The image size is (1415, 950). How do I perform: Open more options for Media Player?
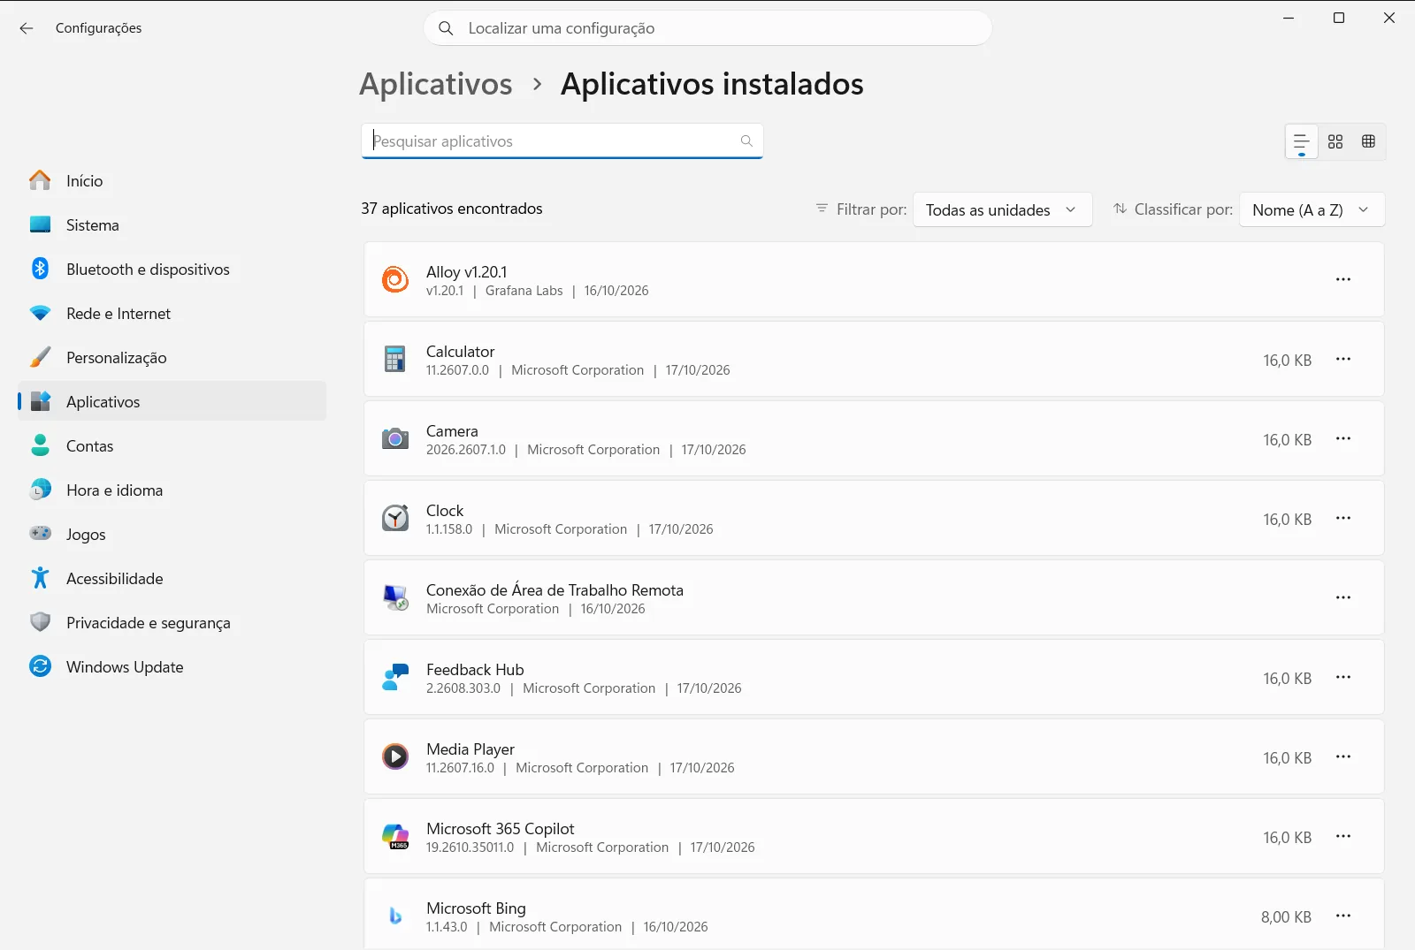pyautogui.click(x=1343, y=756)
